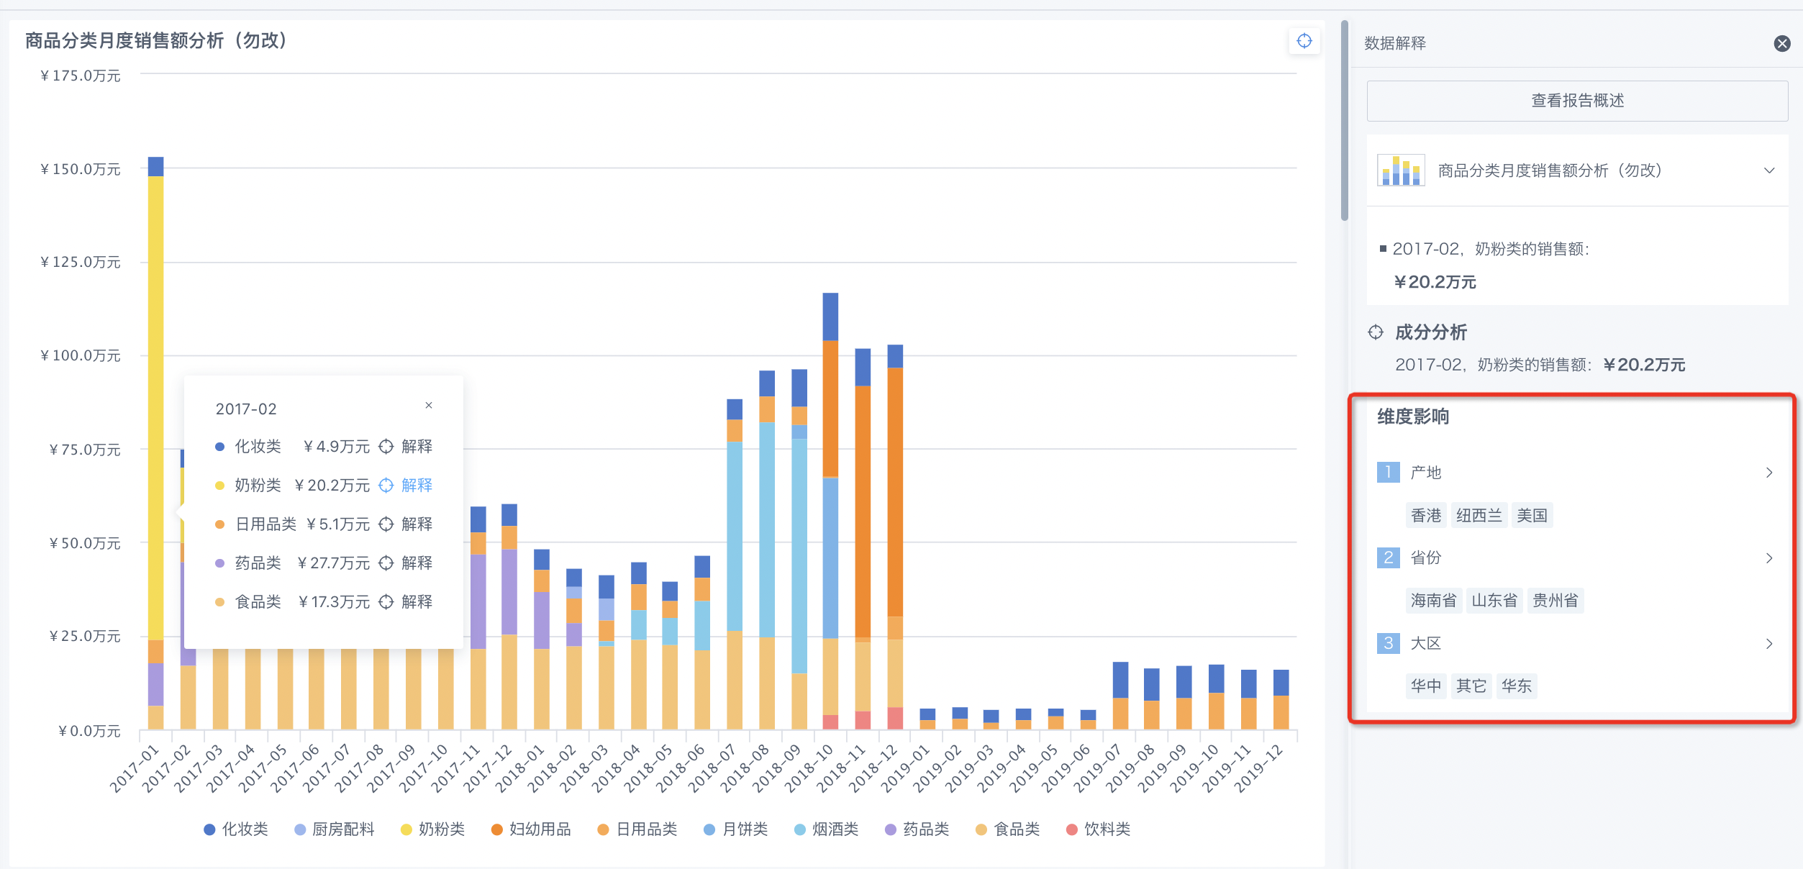
Task: Click explain crosshair icon beside 奶粉类 ¥20.2万元
Action: 386,486
